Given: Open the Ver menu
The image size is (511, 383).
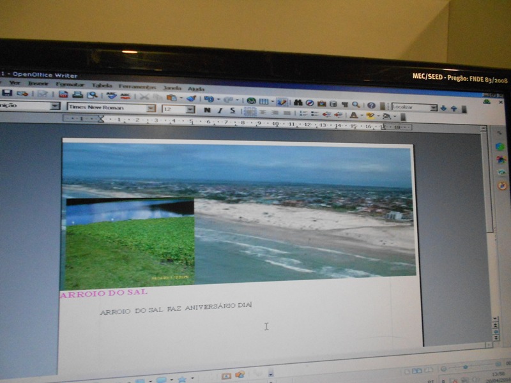Looking at the screenshot, I should [x=14, y=83].
